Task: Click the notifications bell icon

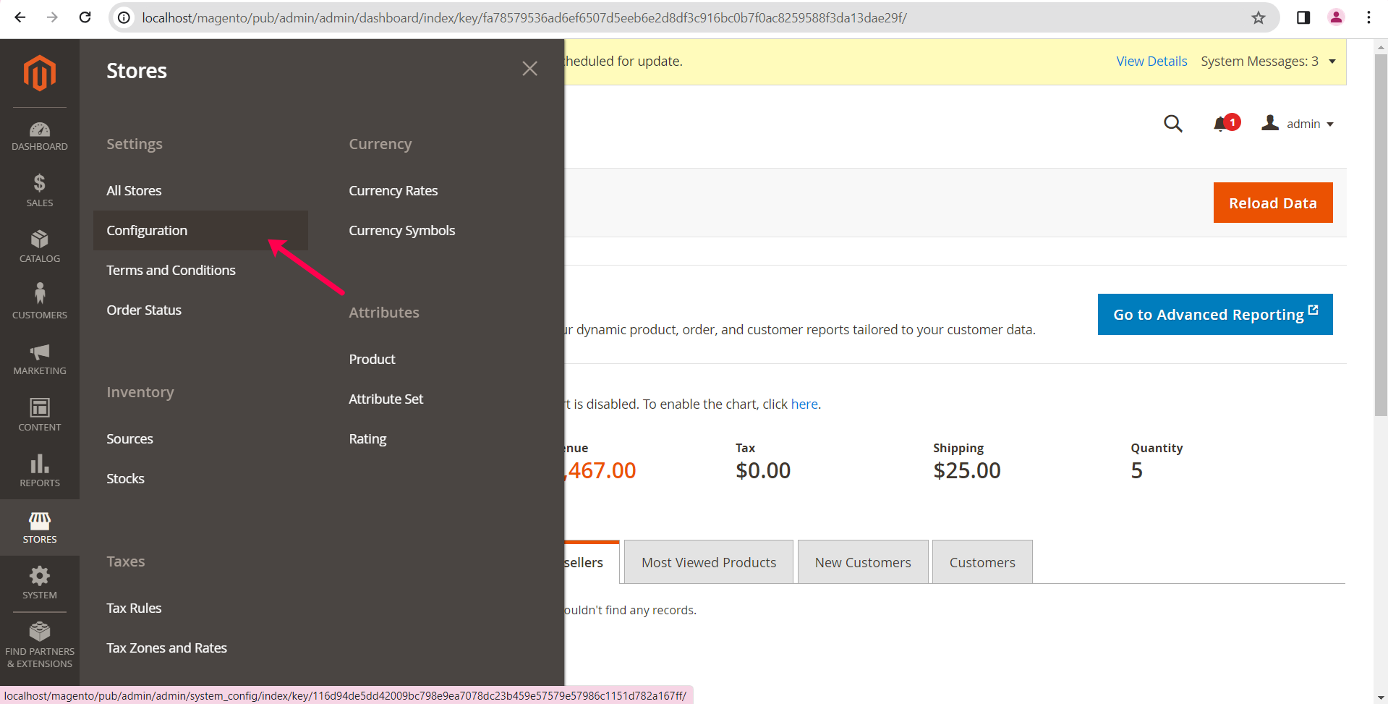Action: pos(1221,124)
